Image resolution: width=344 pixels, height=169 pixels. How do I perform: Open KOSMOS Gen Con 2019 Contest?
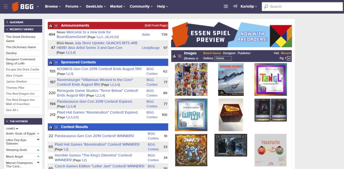[99, 69]
